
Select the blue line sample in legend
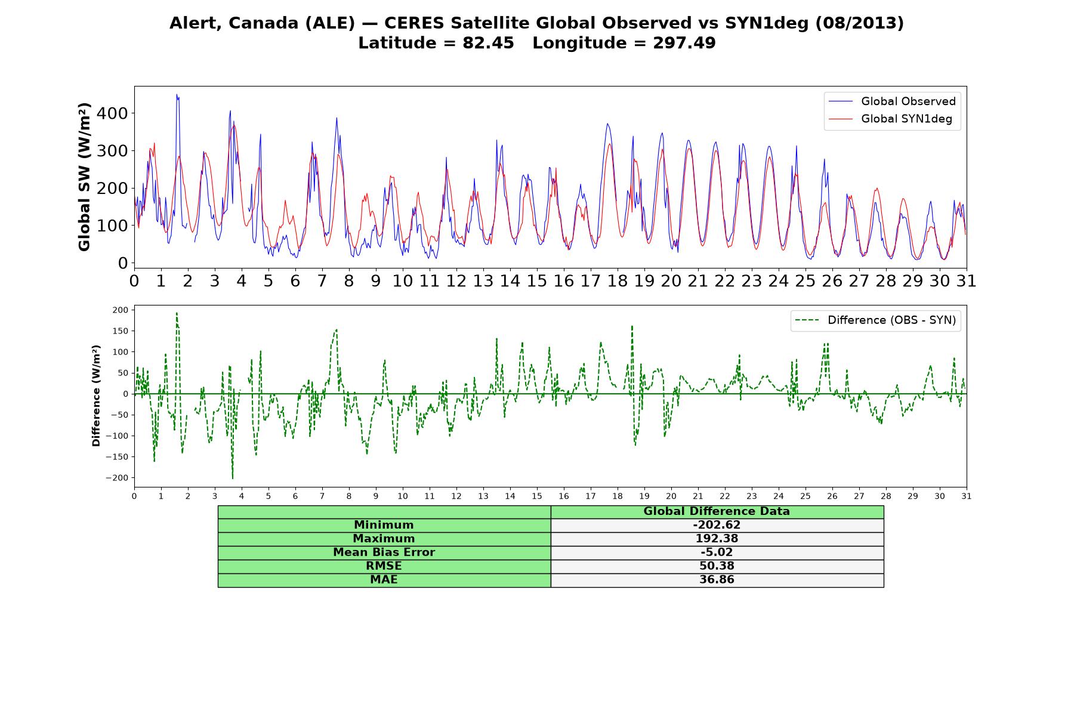point(841,101)
